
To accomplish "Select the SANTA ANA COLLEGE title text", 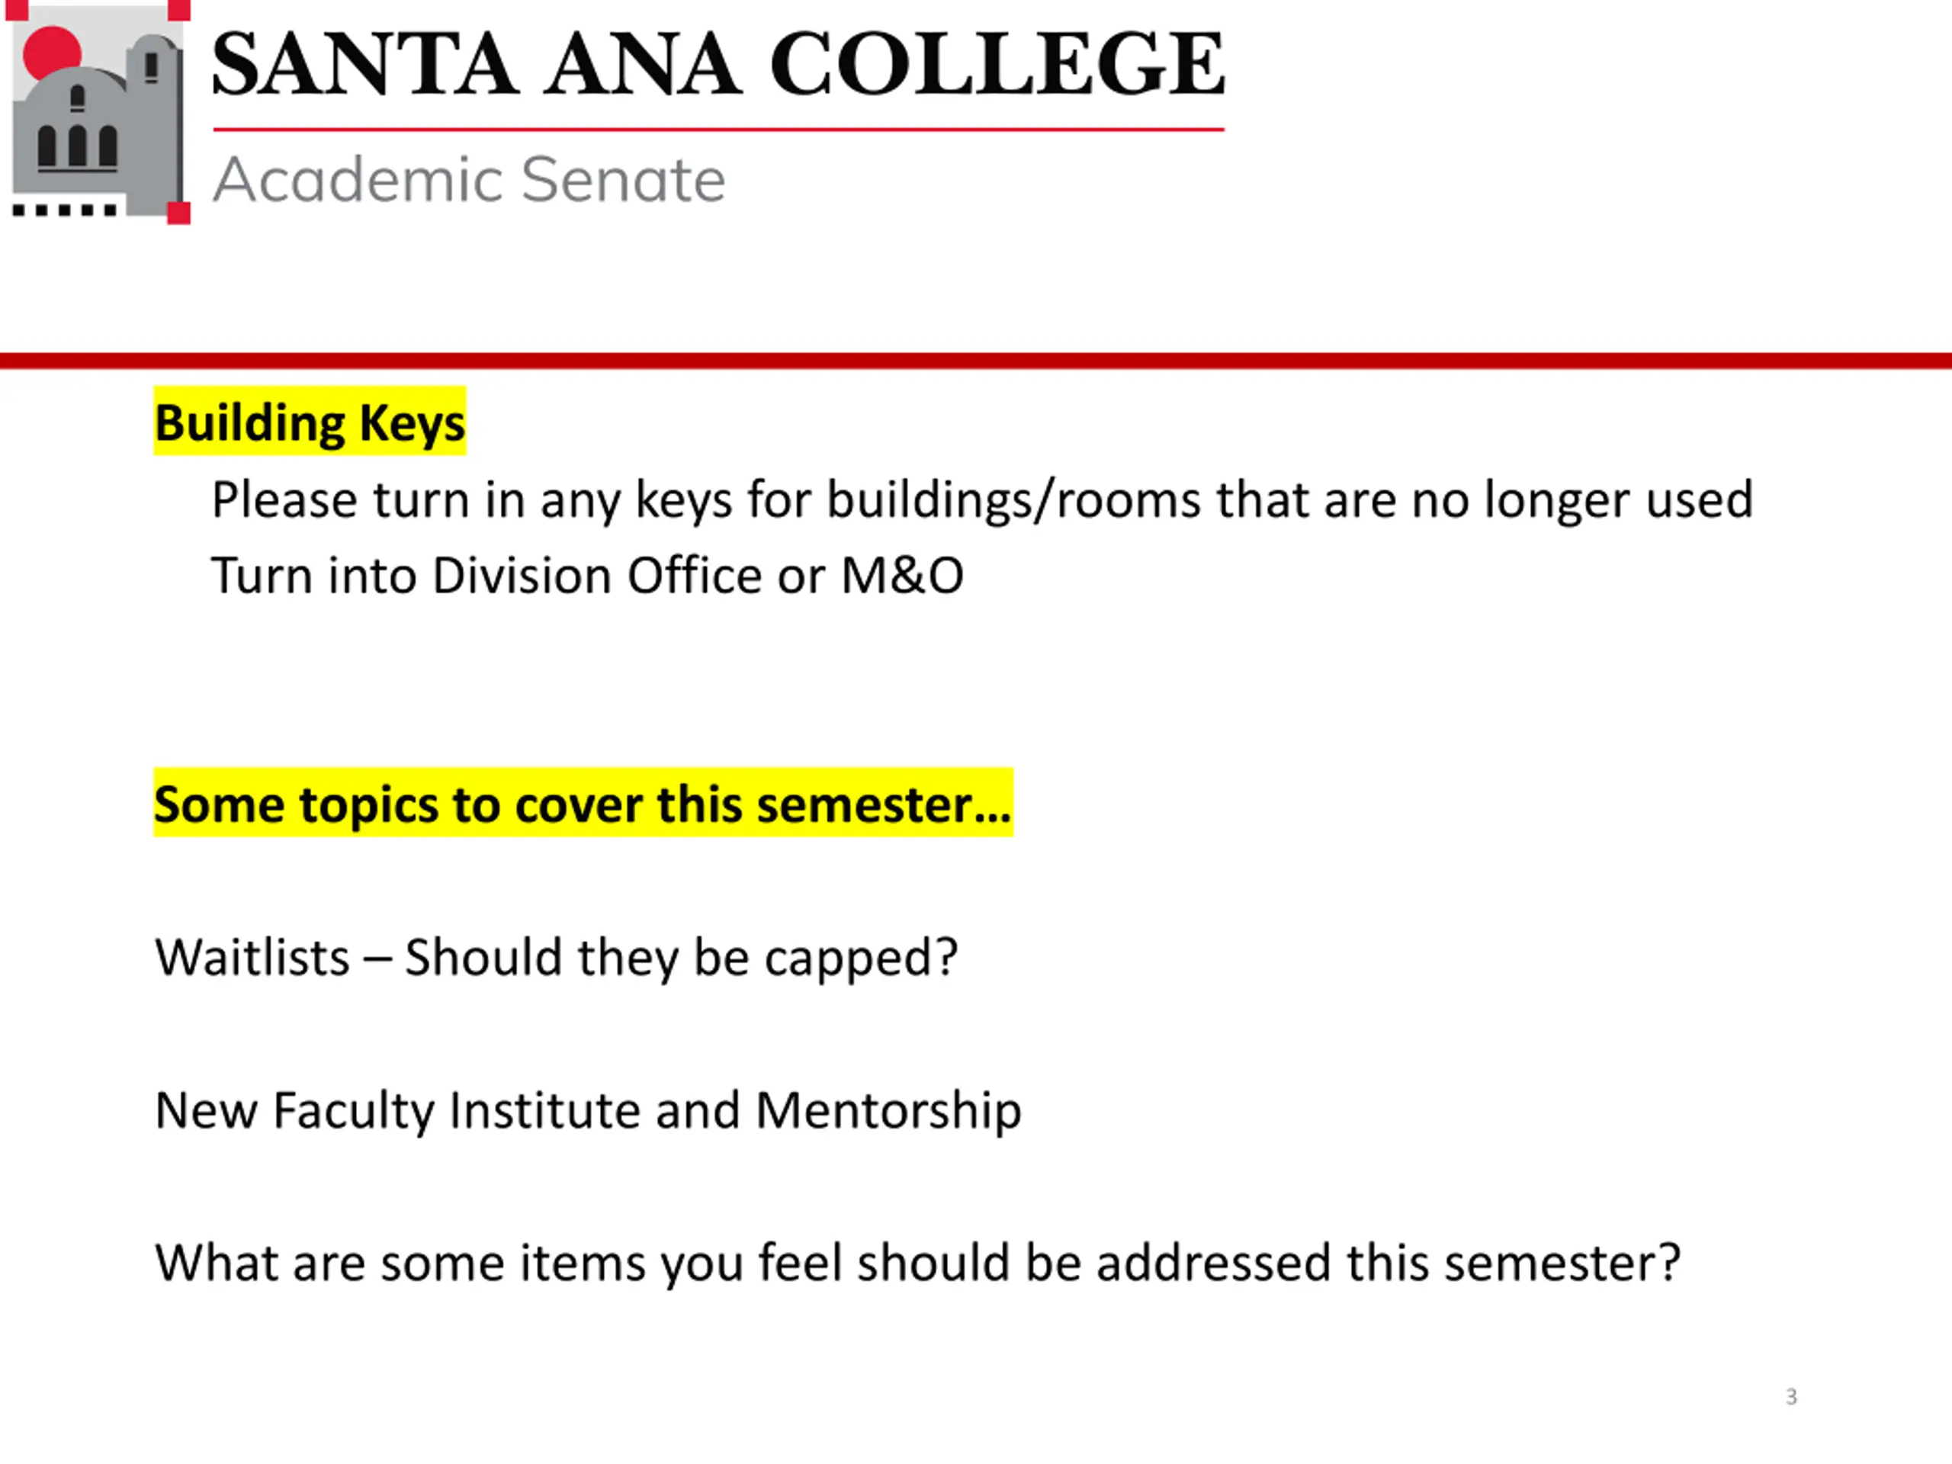I will coord(718,63).
